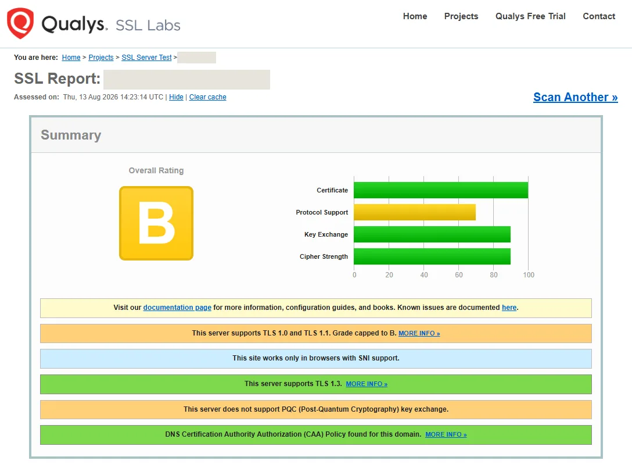
Task: Open the Projects nav menu item
Action: [x=461, y=16]
